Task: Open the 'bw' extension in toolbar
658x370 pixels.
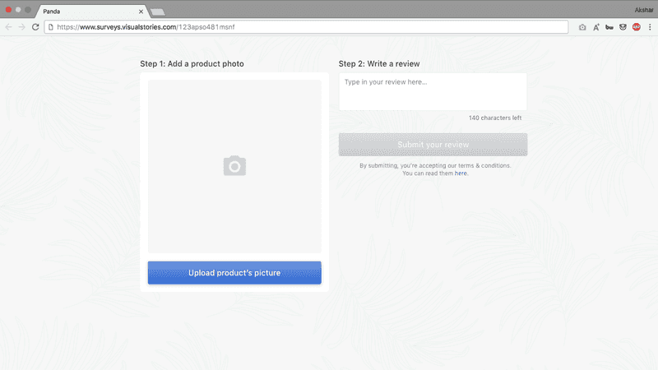Action: (x=609, y=27)
